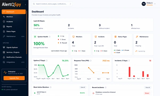Open Status Pages in the sidebar

pyautogui.click(x=14, y=31)
